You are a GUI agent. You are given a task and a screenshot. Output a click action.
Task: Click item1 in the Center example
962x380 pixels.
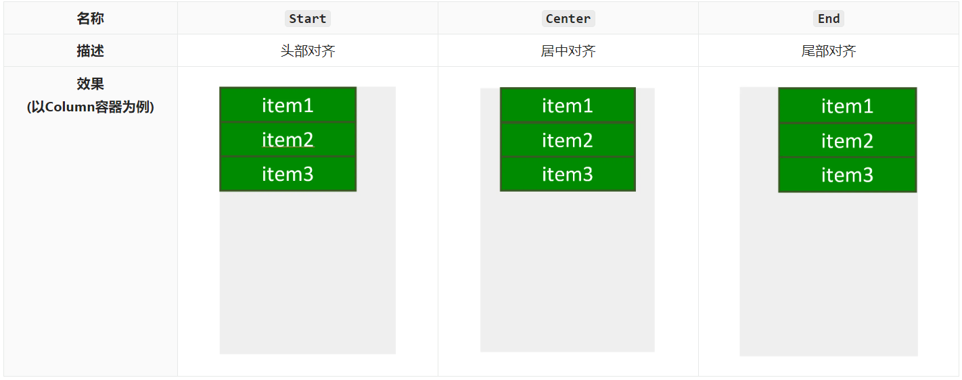click(x=568, y=105)
